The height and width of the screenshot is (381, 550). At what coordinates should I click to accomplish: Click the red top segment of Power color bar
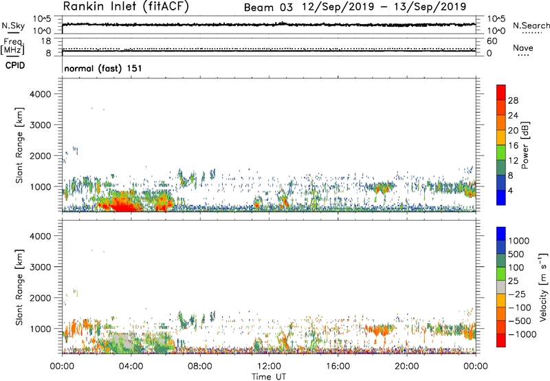(x=501, y=92)
